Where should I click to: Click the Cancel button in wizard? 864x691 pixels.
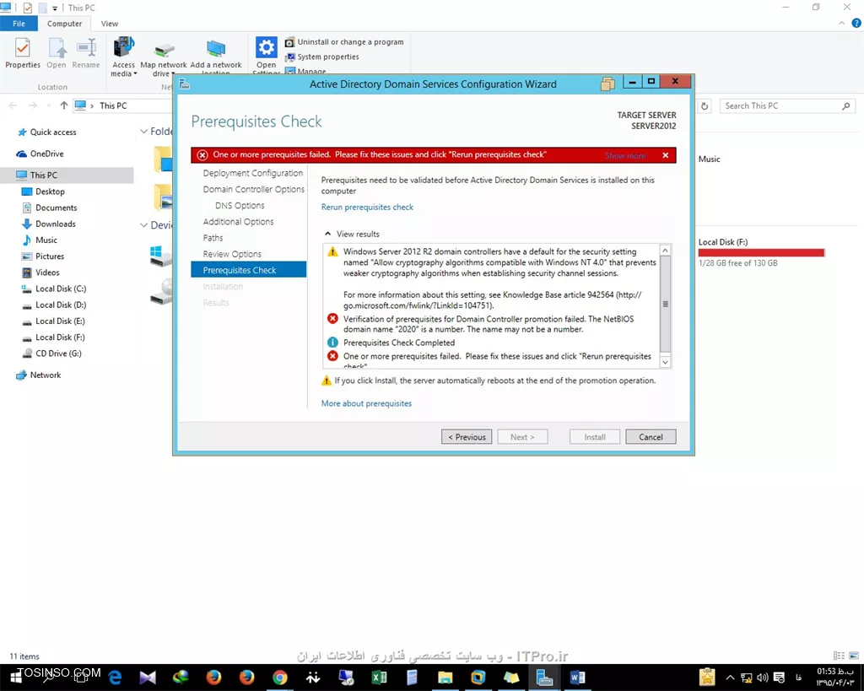click(x=651, y=437)
